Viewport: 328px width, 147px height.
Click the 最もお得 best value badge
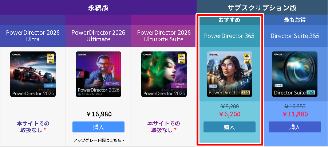(295, 20)
